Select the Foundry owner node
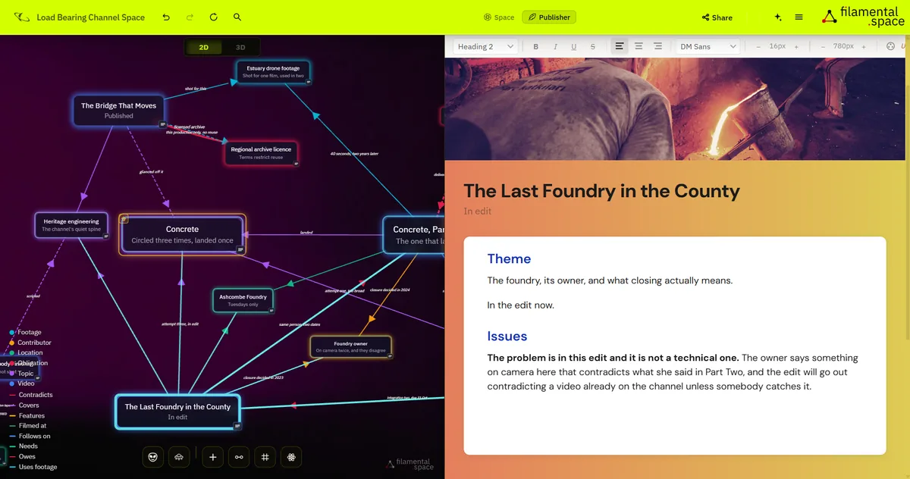The height and width of the screenshot is (479, 910). pyautogui.click(x=350, y=347)
